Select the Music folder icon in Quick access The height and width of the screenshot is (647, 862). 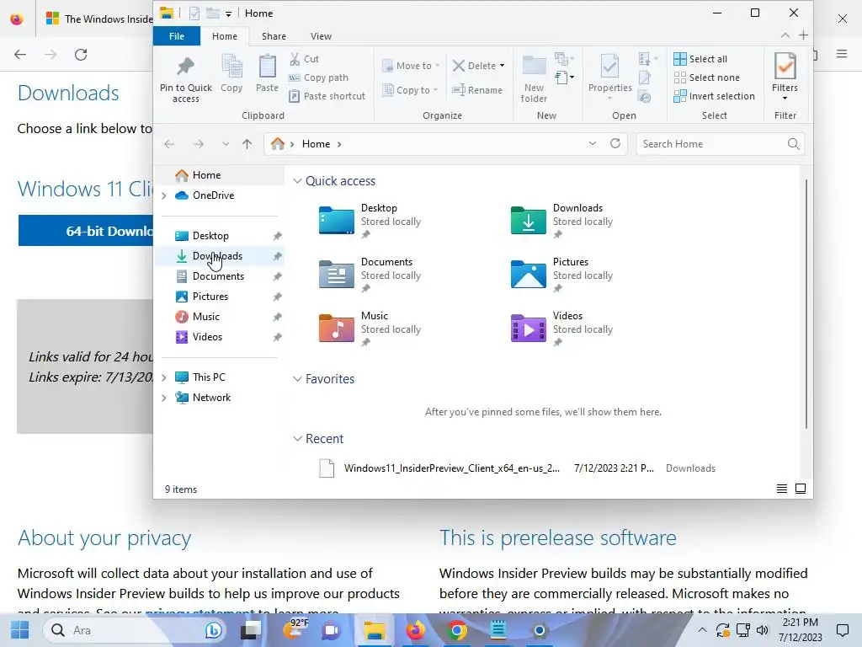(337, 328)
